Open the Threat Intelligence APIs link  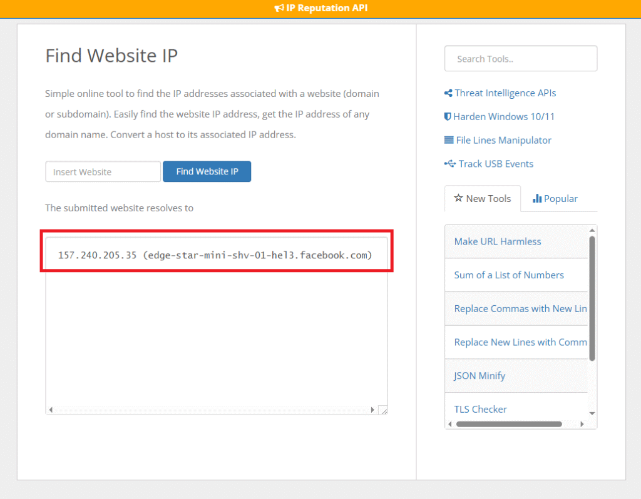click(505, 93)
